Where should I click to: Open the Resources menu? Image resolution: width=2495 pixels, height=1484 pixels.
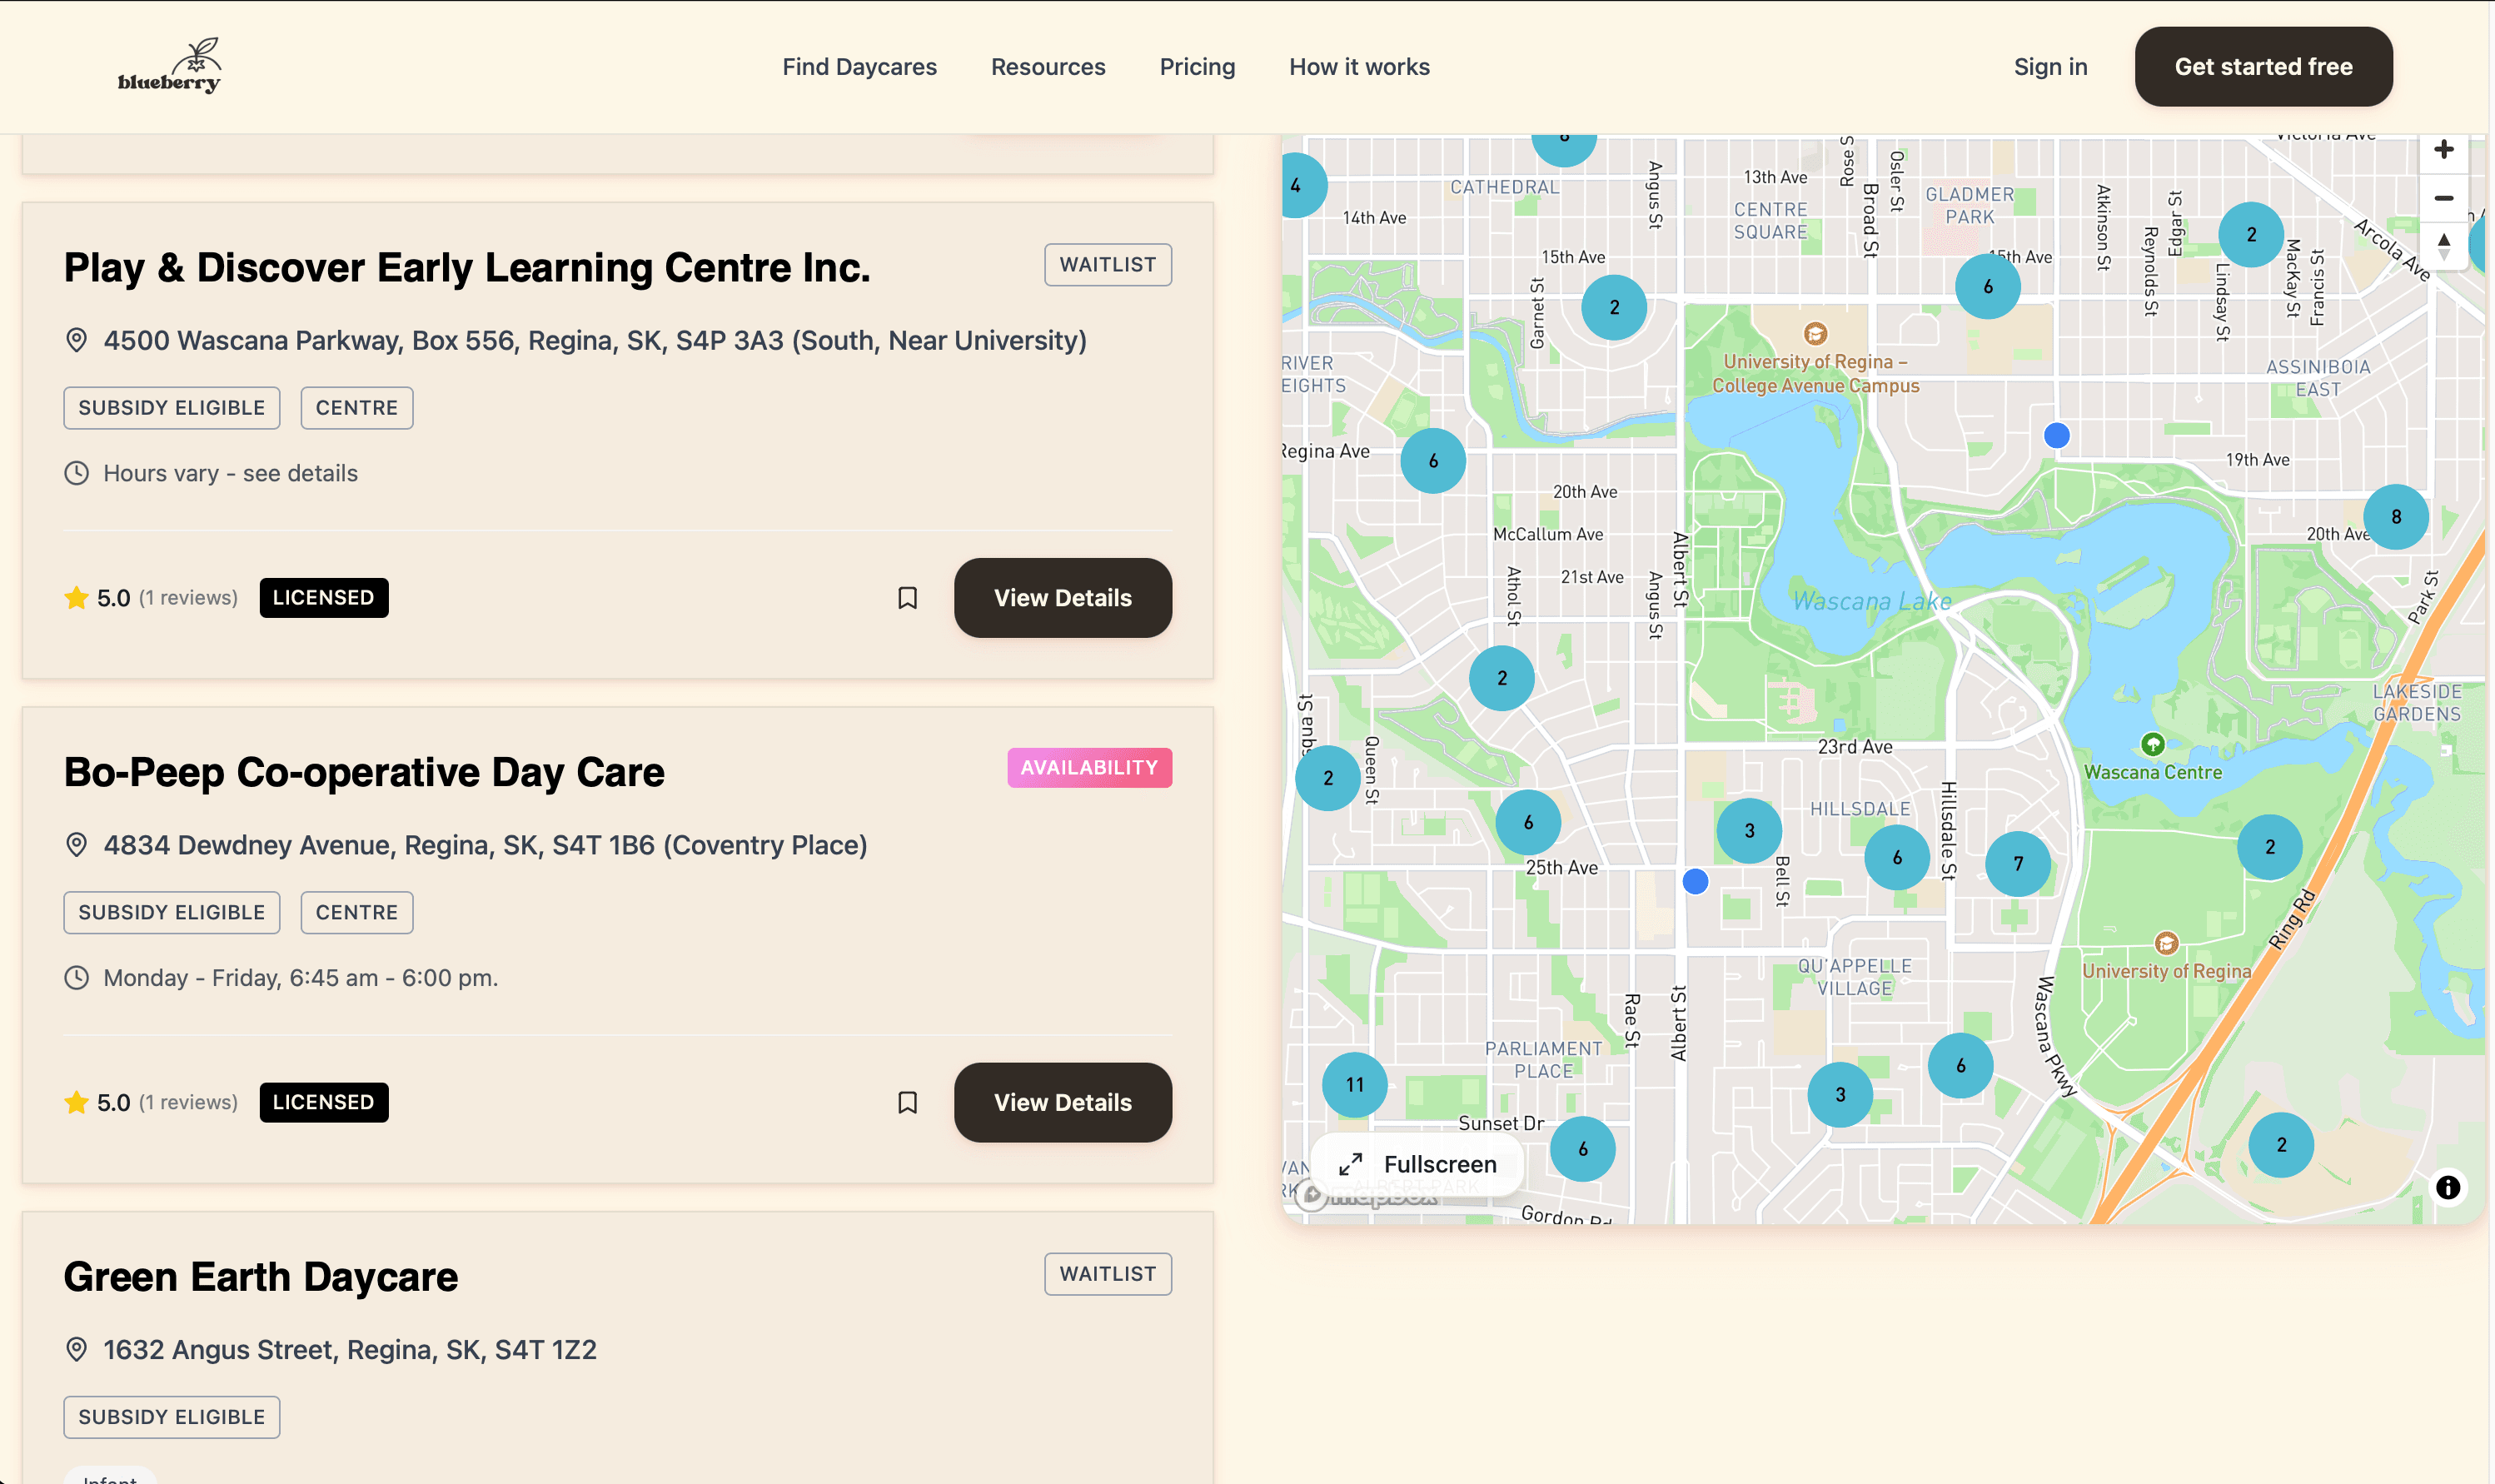click(1047, 66)
